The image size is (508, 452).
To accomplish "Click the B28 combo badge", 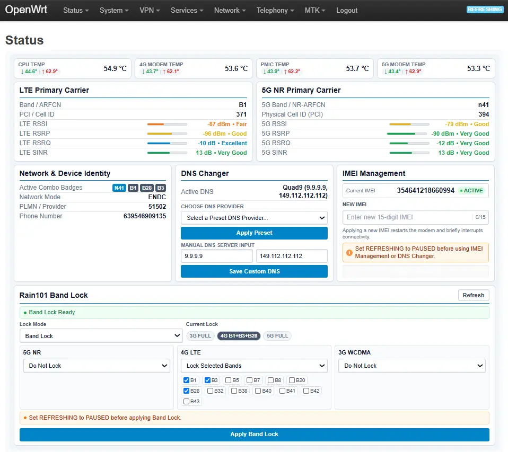I will pyautogui.click(x=147, y=188).
